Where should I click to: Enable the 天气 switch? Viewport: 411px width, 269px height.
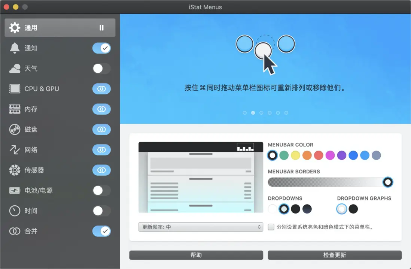pos(101,69)
